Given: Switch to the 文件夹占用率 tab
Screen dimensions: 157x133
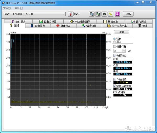Looking at the screenshot, I should 117,26.
